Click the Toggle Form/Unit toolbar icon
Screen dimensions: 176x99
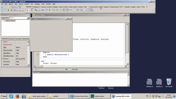point(20,7)
